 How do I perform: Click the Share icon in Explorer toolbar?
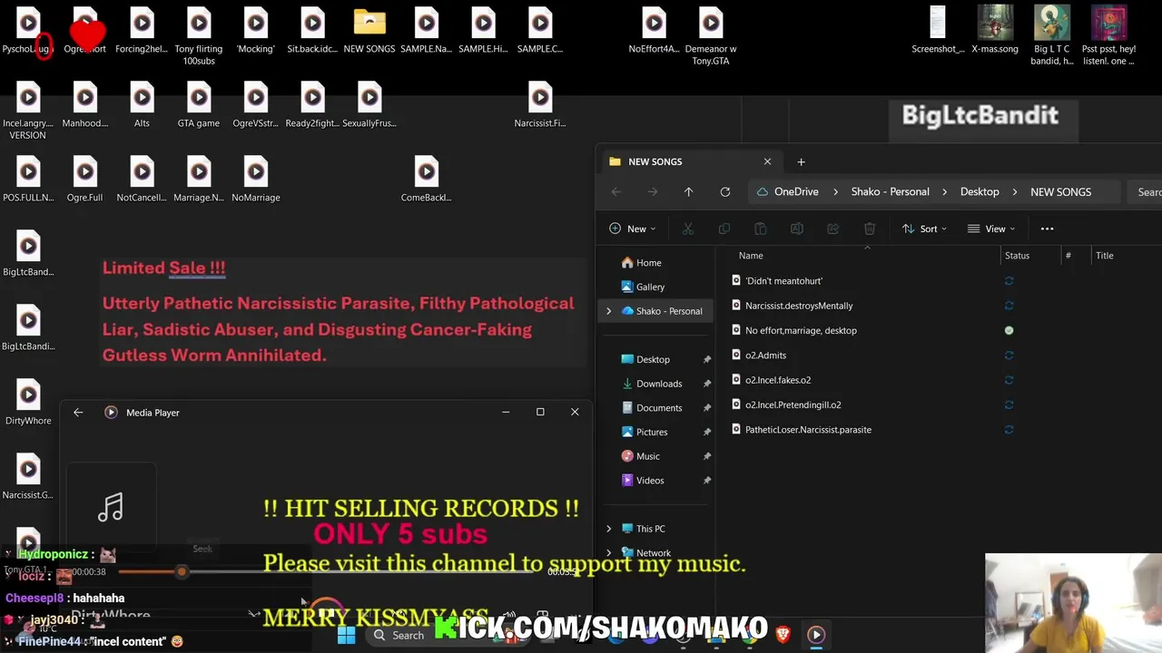click(x=833, y=229)
